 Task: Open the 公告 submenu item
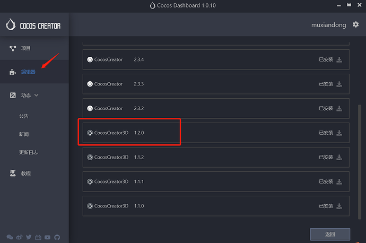pyautogui.click(x=24, y=116)
